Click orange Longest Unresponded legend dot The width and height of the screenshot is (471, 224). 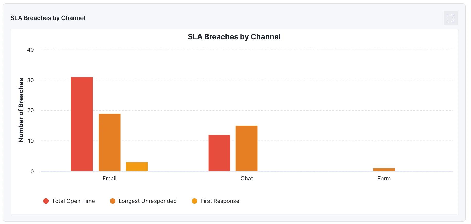click(113, 201)
